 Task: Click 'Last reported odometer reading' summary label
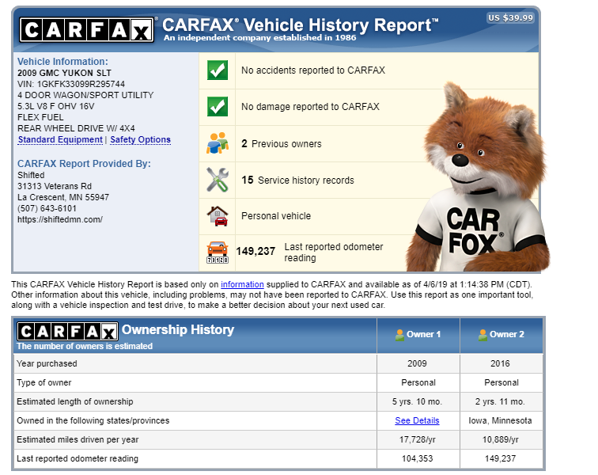click(334, 253)
